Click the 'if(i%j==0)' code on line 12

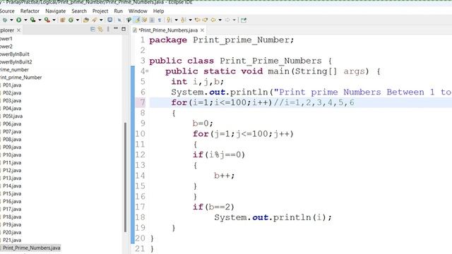[219, 155]
